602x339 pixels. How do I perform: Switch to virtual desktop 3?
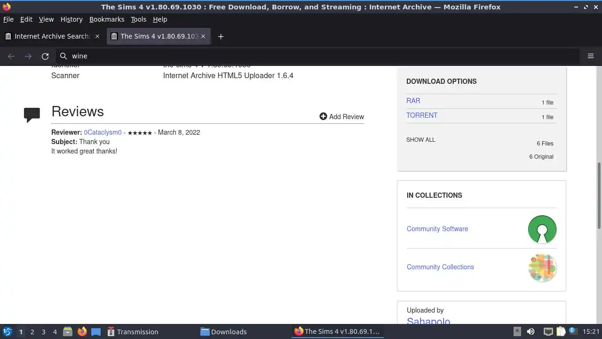tap(43, 331)
